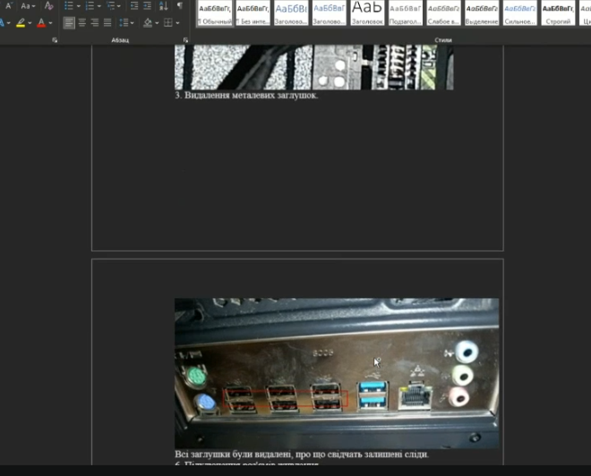
Task: Apply the Подзагол... subtitle style
Action: pyautogui.click(x=405, y=13)
